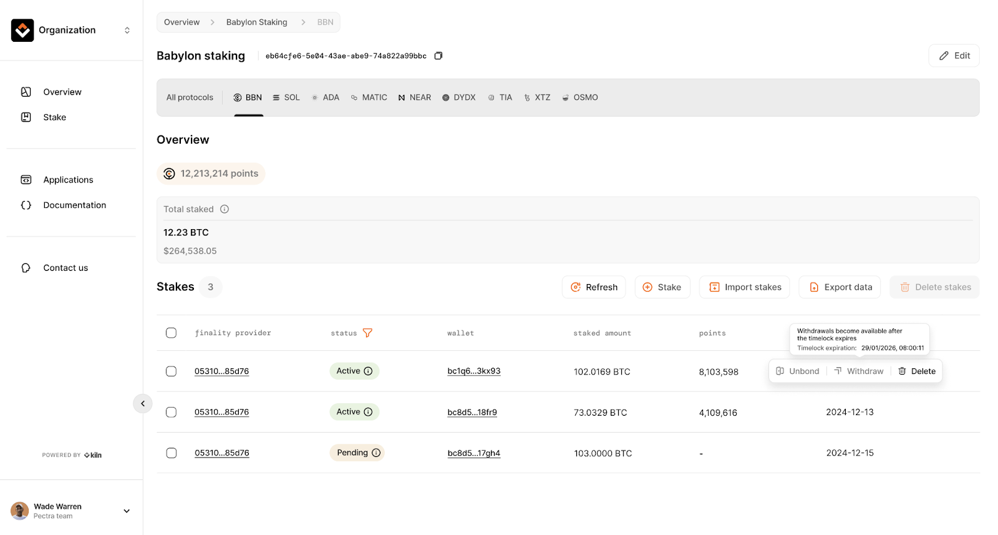
Task: Open the status column filter icon
Action: click(x=367, y=333)
